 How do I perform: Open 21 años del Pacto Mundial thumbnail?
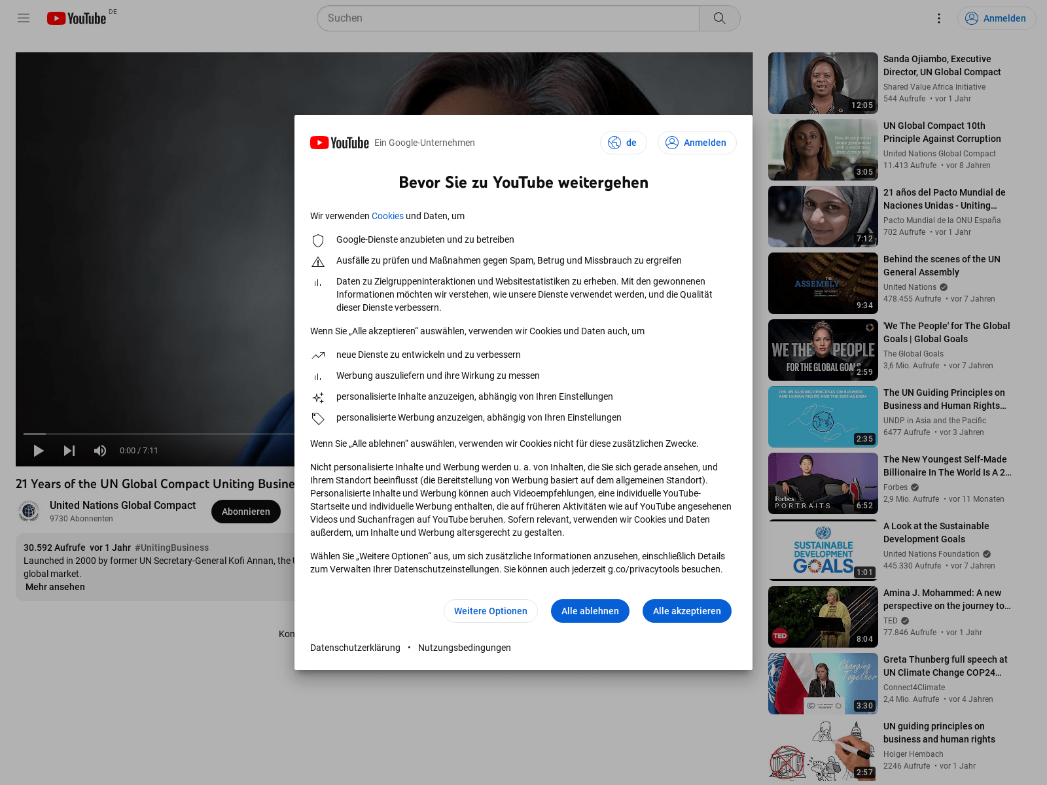click(823, 217)
